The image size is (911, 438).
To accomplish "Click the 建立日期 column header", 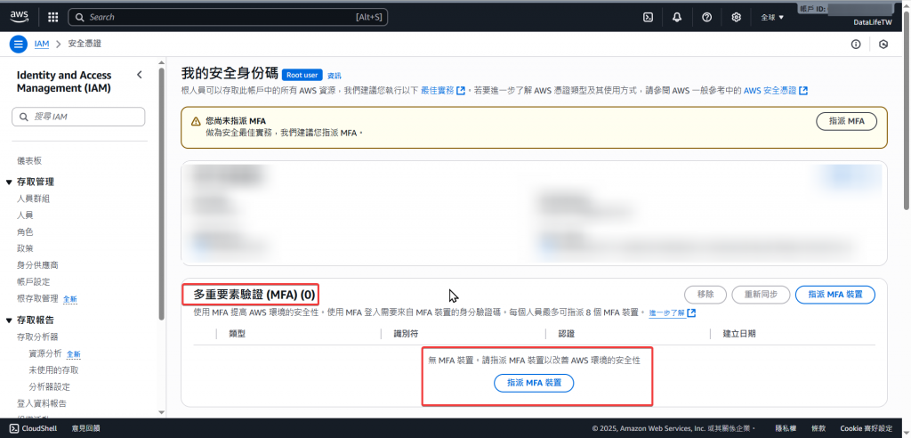I will pyautogui.click(x=739, y=334).
